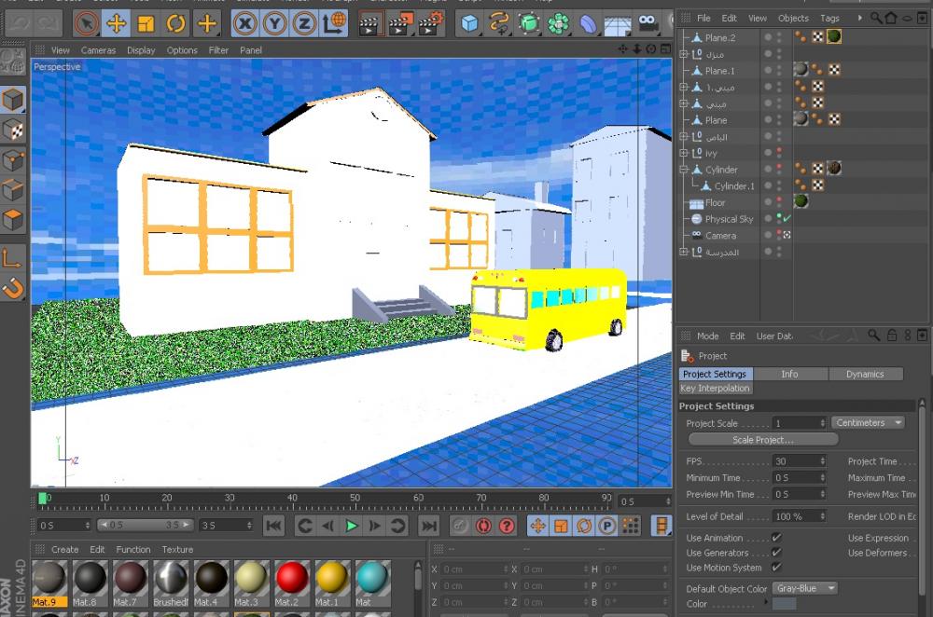The image size is (933, 617).
Task: Select the red Mat.2 material
Action: click(x=291, y=583)
